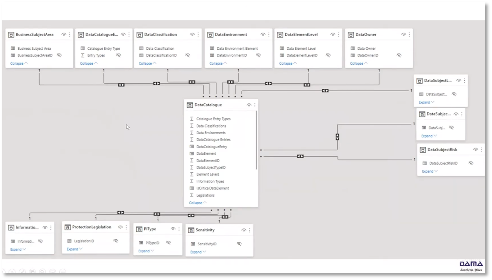Select the Data Classifications field in DataCatalogue
This screenshot has width=492, height=280.
[x=211, y=126]
